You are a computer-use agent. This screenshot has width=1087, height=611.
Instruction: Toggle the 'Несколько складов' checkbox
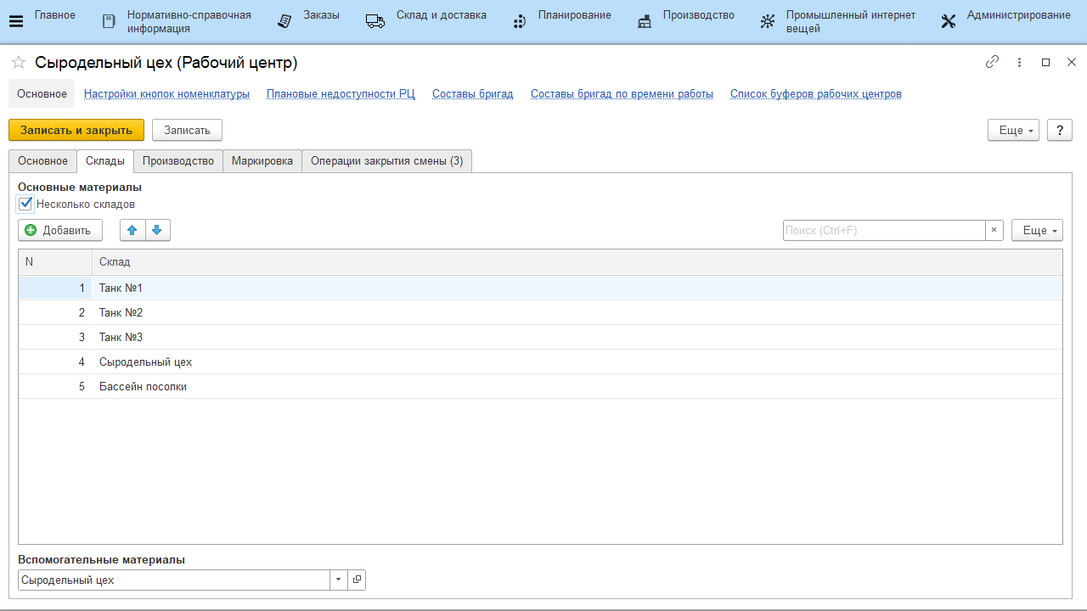pos(25,204)
